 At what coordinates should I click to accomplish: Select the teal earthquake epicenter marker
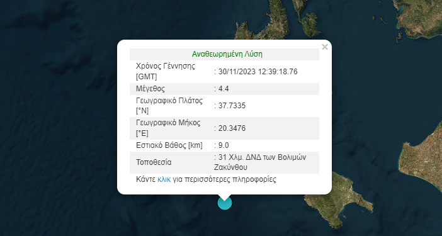coord(225,203)
